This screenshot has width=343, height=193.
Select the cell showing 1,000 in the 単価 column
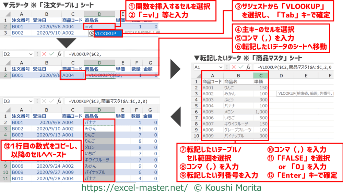(x=261, y=112)
